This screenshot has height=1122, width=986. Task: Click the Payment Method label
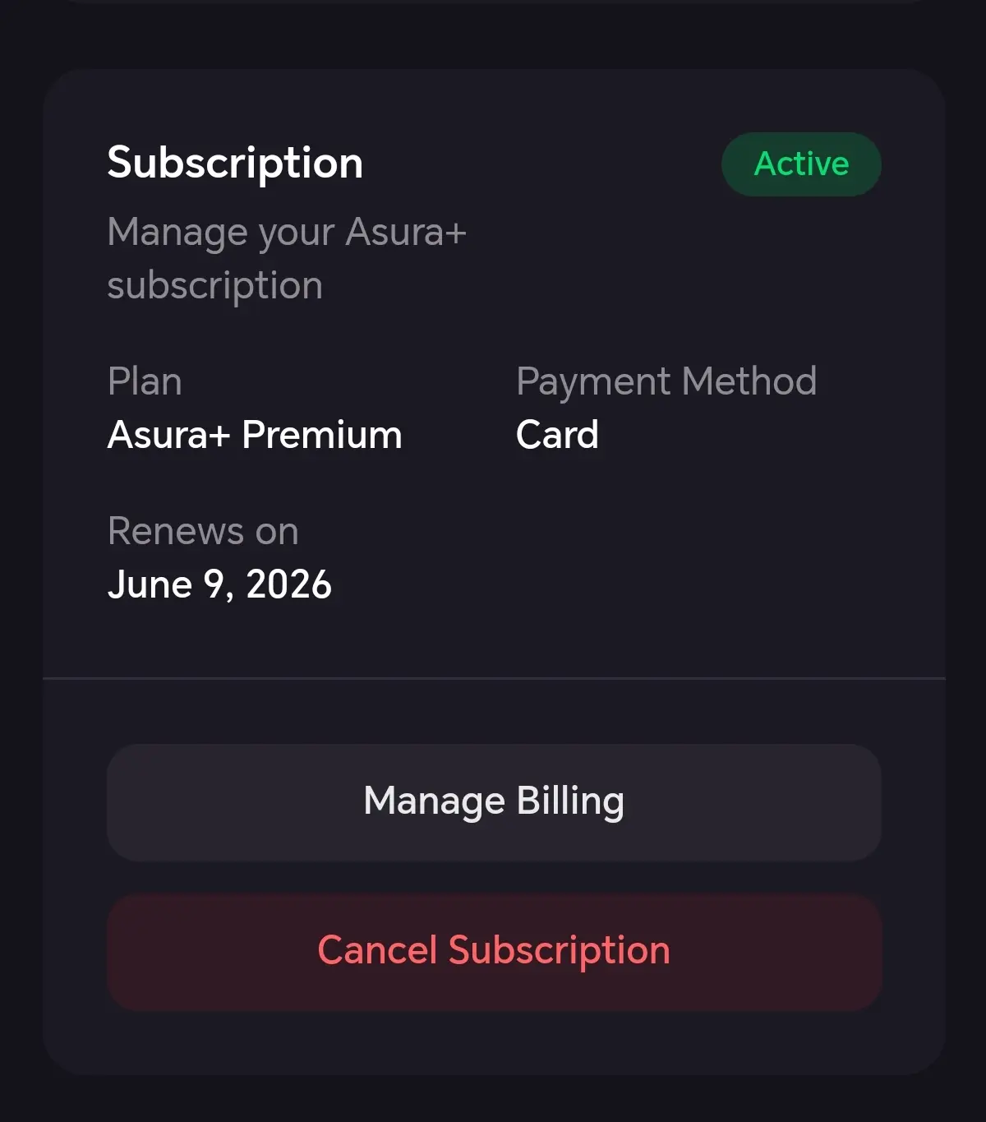[x=666, y=381]
